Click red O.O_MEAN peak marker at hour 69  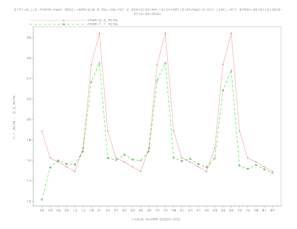pos(231,33)
